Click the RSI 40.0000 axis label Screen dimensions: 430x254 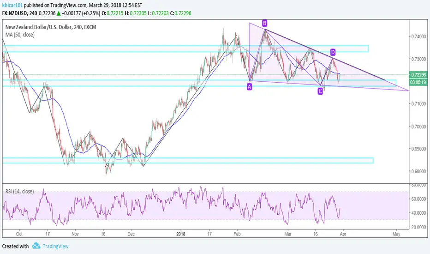[418, 213]
